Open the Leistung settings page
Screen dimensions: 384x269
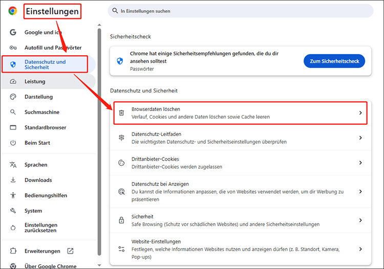(x=48, y=81)
